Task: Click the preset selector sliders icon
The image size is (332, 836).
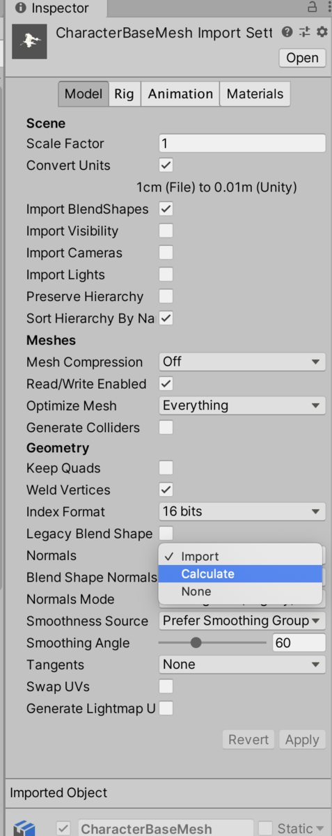Action: coord(305,32)
